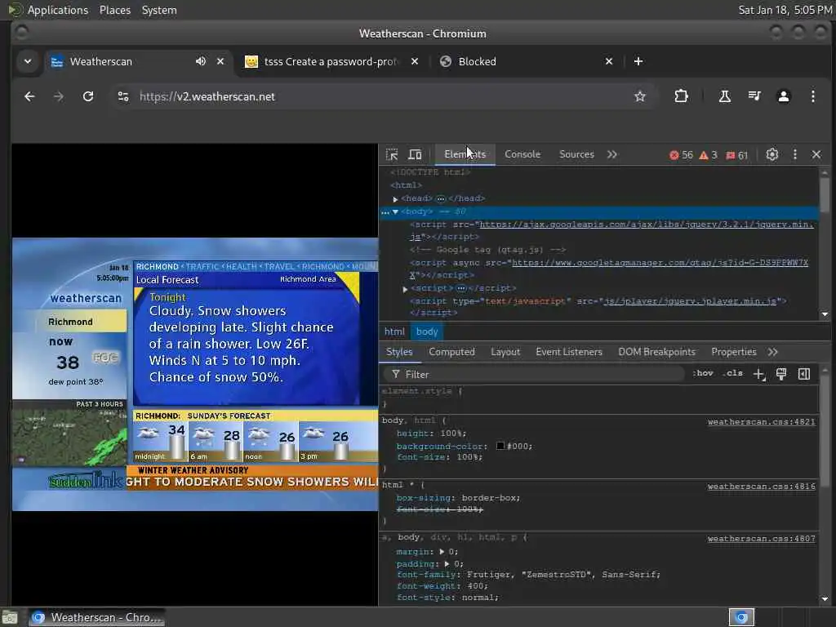Expand the head element node
Screen dimensions: 836x627
click(395, 199)
